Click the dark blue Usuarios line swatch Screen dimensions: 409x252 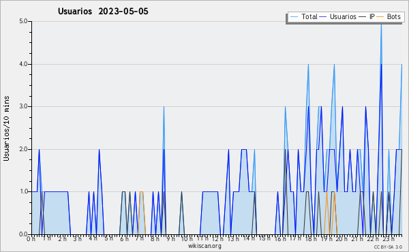pos(323,16)
